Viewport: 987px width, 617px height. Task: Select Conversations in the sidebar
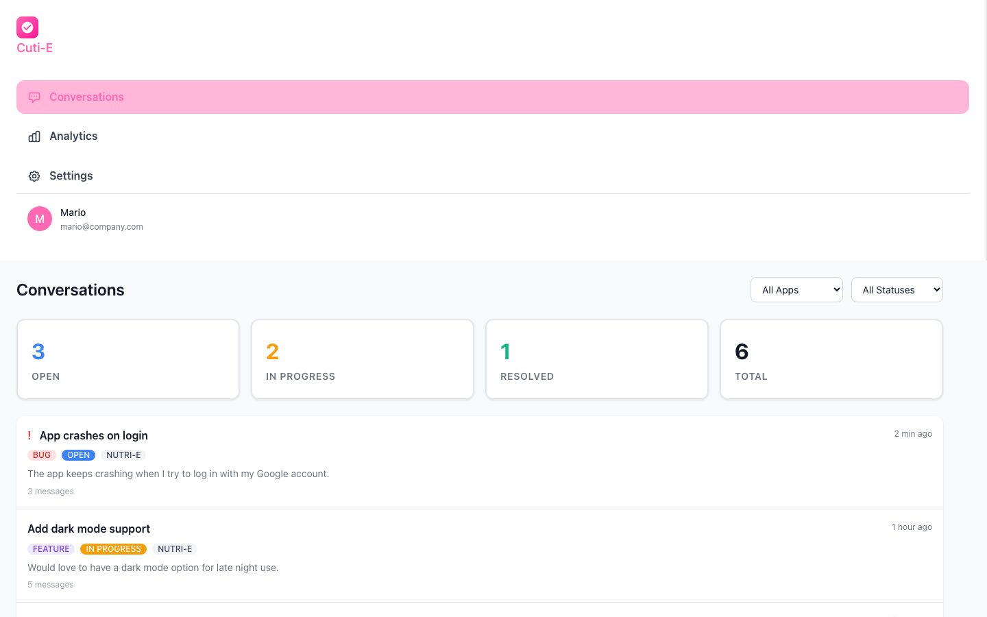pos(86,97)
